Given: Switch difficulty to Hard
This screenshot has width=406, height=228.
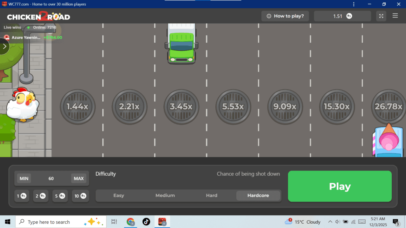Looking at the screenshot, I should (x=211, y=196).
